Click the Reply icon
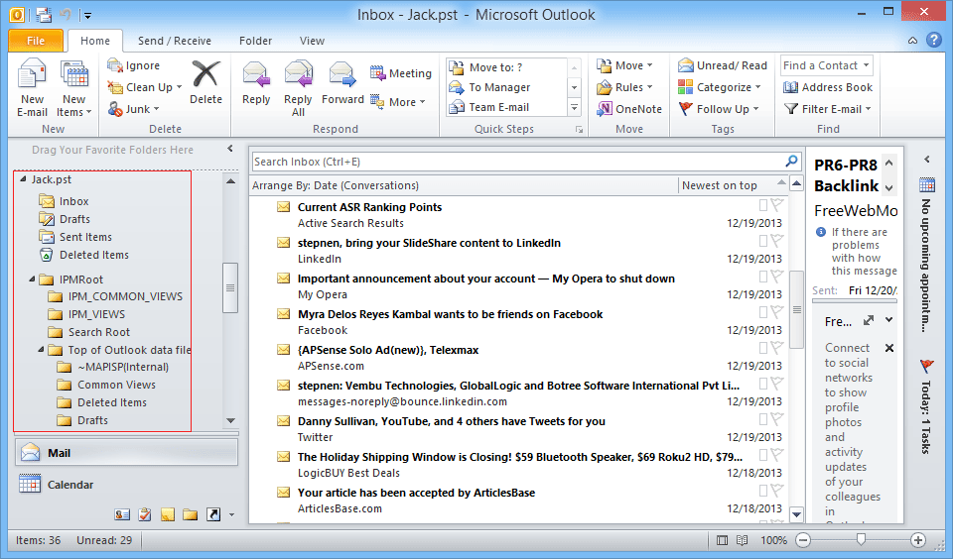Image resolution: width=953 pixels, height=559 pixels. 256,74
